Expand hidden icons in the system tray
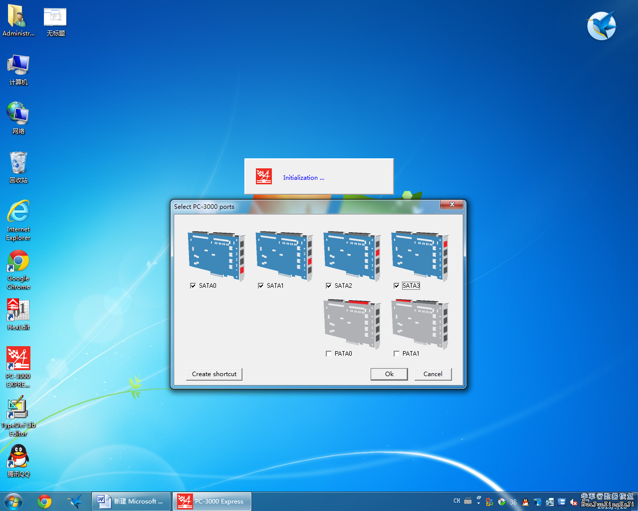The height and width of the screenshot is (511, 638). [x=478, y=503]
